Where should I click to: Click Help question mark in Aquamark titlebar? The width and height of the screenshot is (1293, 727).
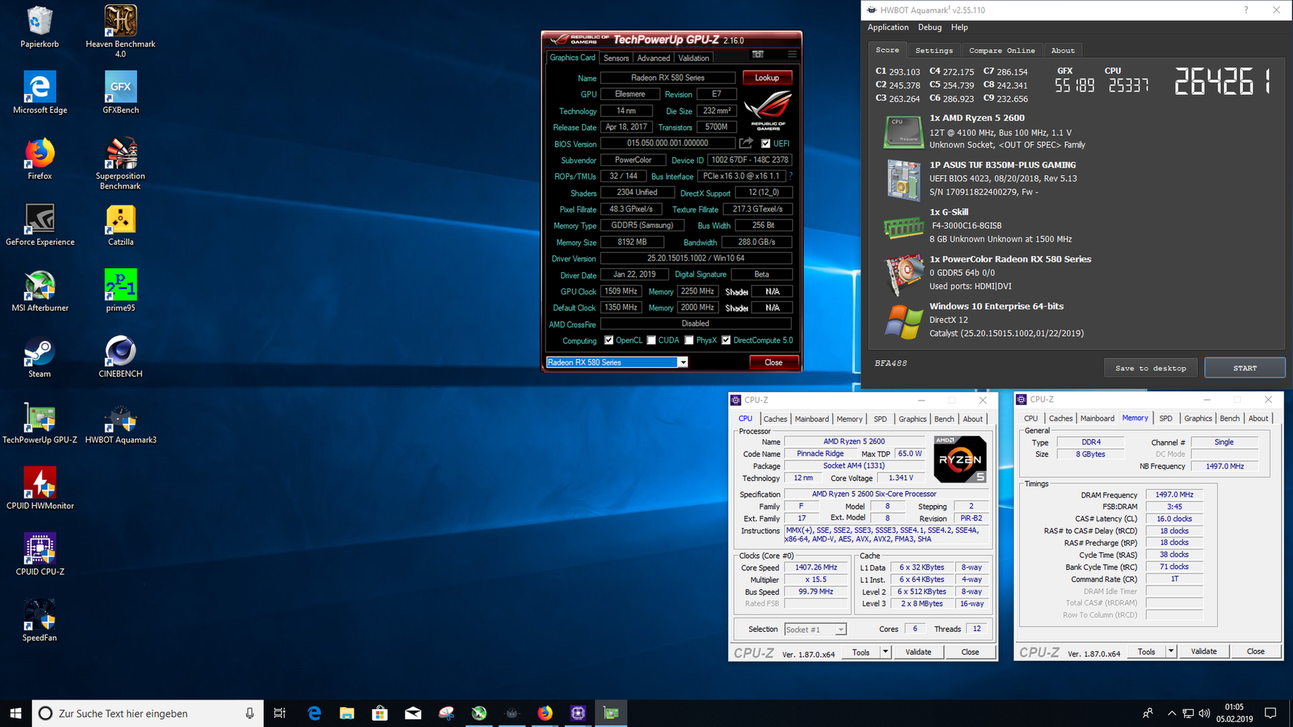(x=1245, y=9)
